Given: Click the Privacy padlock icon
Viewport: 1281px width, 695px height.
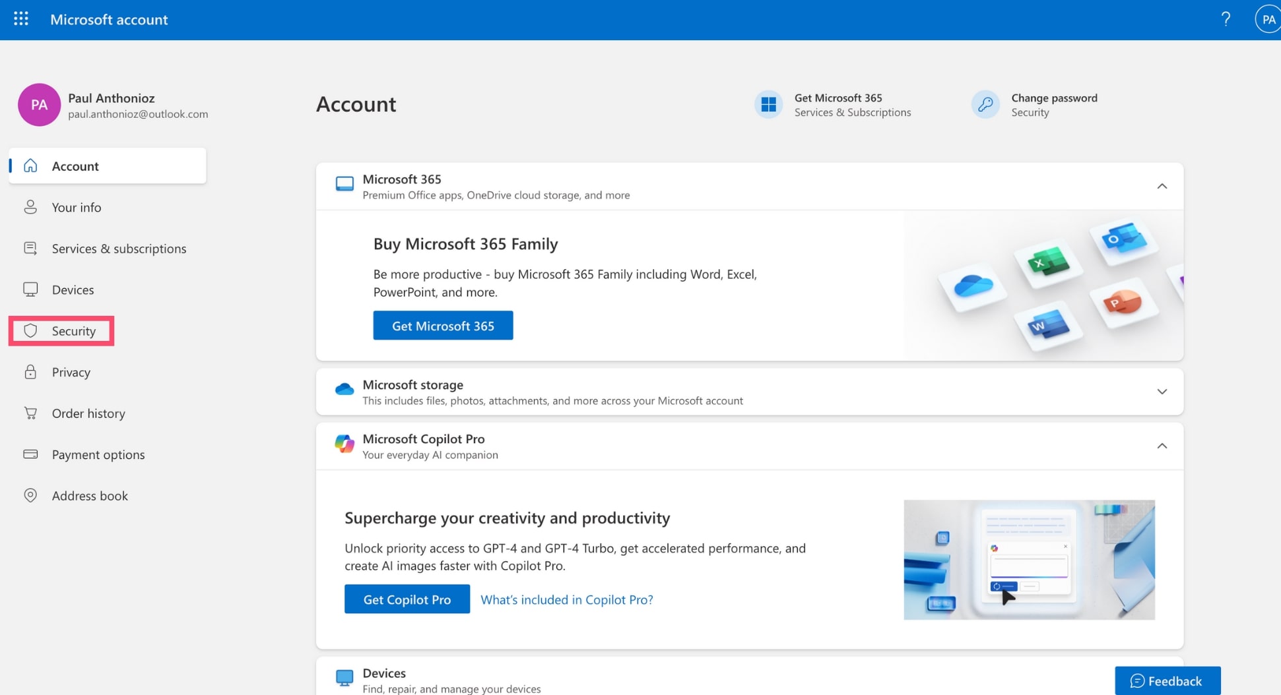Looking at the screenshot, I should click(x=30, y=372).
